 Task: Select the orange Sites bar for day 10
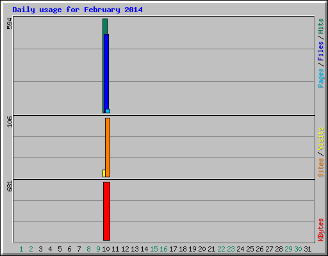pyautogui.click(x=108, y=147)
